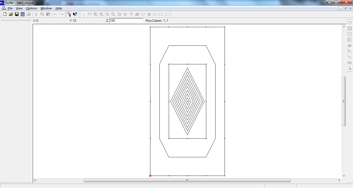Click the Cut scissors icon
Viewport: 353px width, 188px height.
(36, 14)
